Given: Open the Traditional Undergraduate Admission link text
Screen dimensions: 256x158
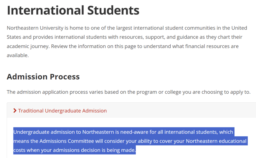Looking at the screenshot, I should point(62,111).
